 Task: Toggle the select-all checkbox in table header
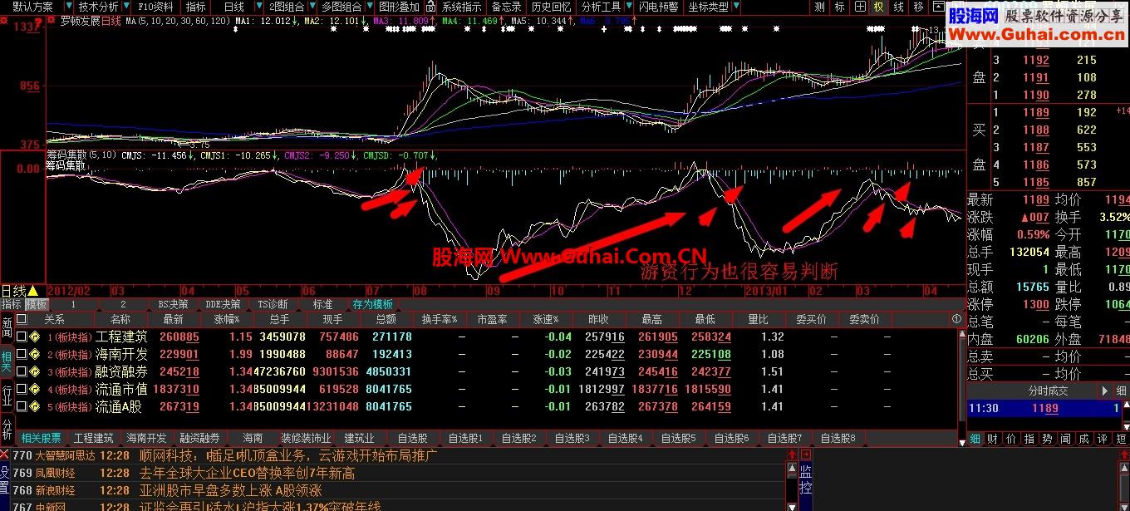pos(22,319)
